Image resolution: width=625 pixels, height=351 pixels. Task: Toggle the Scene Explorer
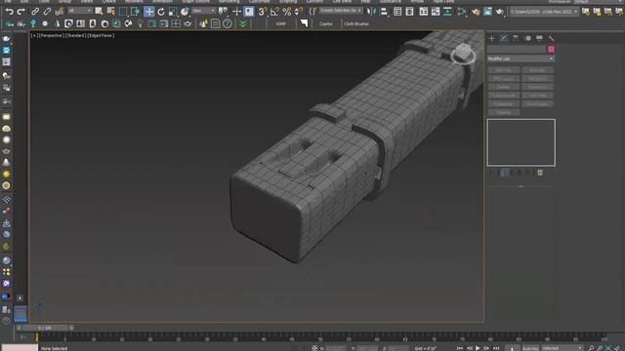[x=397, y=12]
